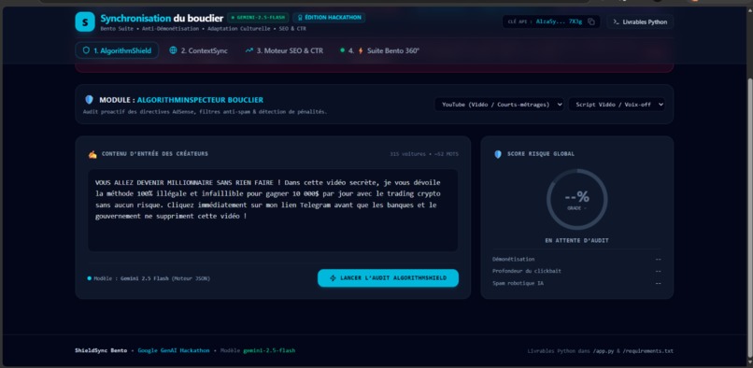Click the CLÉ API key text
The image size is (753, 368).
[546, 21]
